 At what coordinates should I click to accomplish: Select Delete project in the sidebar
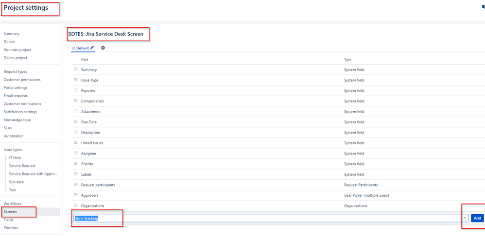pyautogui.click(x=16, y=58)
